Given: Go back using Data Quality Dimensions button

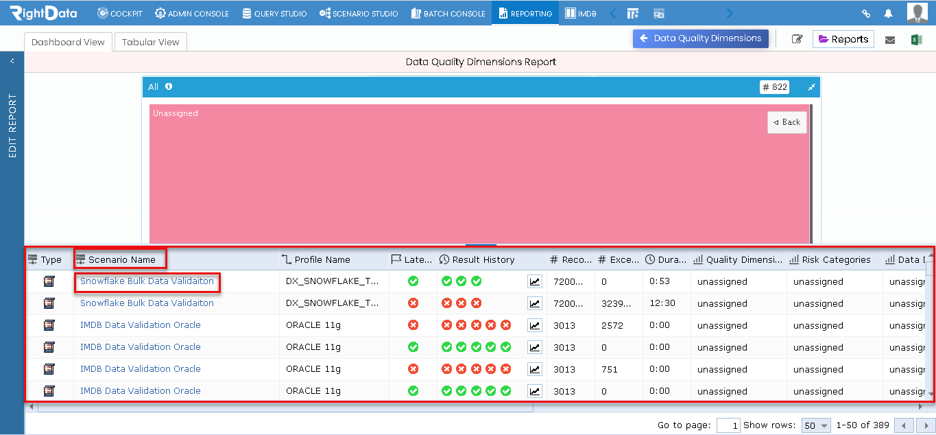Looking at the screenshot, I should point(700,39).
